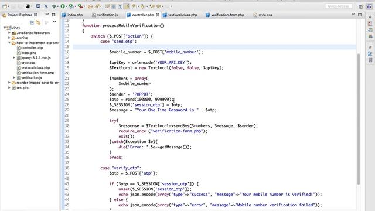Open the Project Explorer view menu triangle
Viewport: 375px width, 211px height.
(x=54, y=22)
